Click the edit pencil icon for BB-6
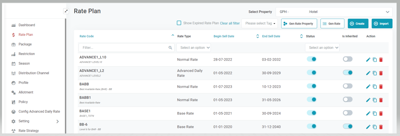Image resolution: width=400 pixels, height=136 pixels. tap(368, 127)
